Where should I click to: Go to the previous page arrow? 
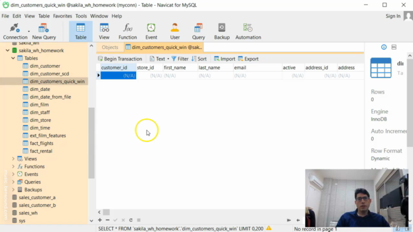click(x=298, y=220)
